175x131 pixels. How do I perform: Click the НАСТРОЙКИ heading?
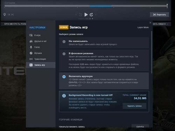[x=37, y=28]
